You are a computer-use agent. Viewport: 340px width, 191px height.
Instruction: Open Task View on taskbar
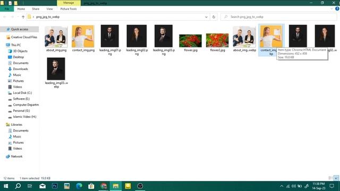point(30,186)
